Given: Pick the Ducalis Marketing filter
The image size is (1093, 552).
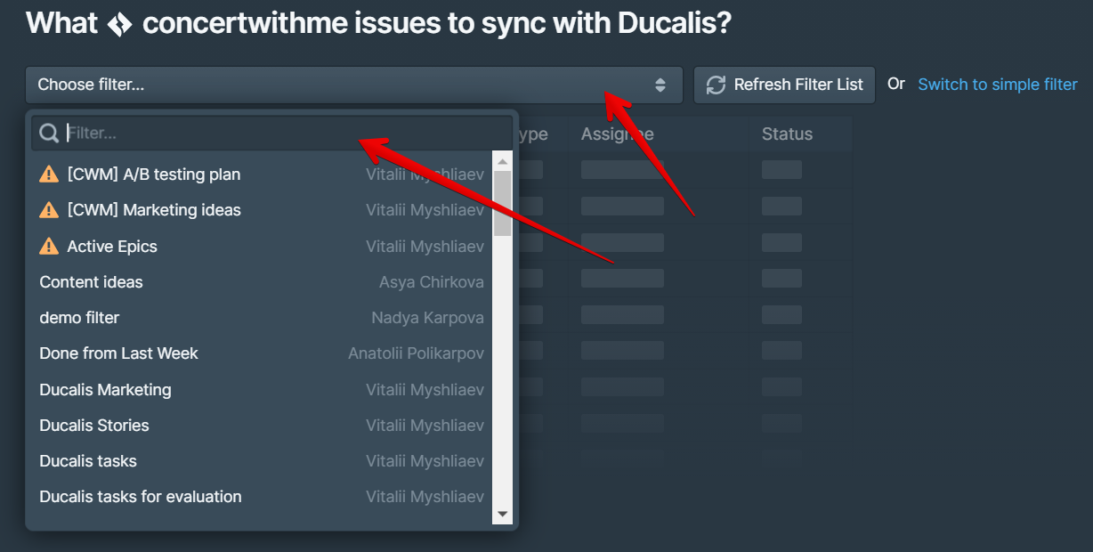Looking at the screenshot, I should coord(105,390).
